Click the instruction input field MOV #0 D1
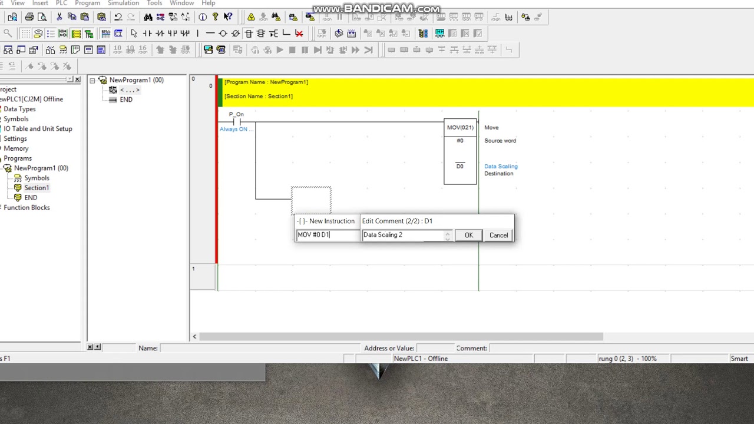Screen dimensions: 754x424 click(328, 235)
